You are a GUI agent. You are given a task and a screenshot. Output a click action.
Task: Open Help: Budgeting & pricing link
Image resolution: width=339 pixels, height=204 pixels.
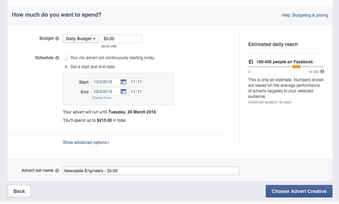pos(305,15)
